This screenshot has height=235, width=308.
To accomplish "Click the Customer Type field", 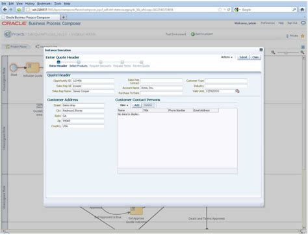I will pos(226,80).
